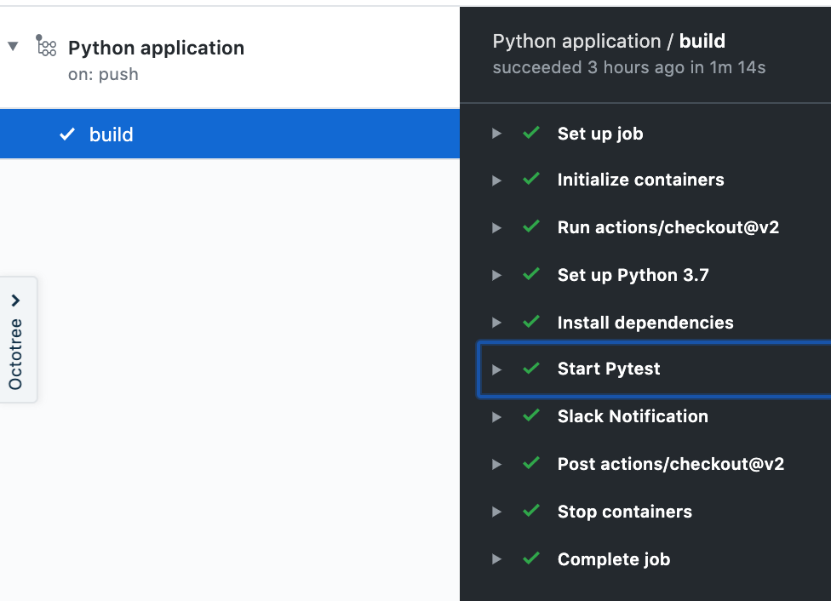Click green checkmark beside Stop containers

tap(532, 512)
